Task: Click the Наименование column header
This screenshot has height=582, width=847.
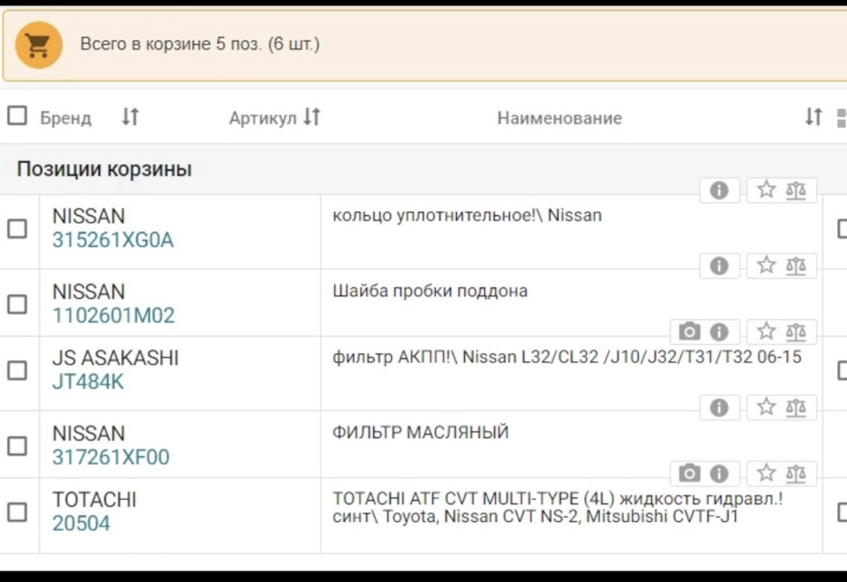Action: 559,118
